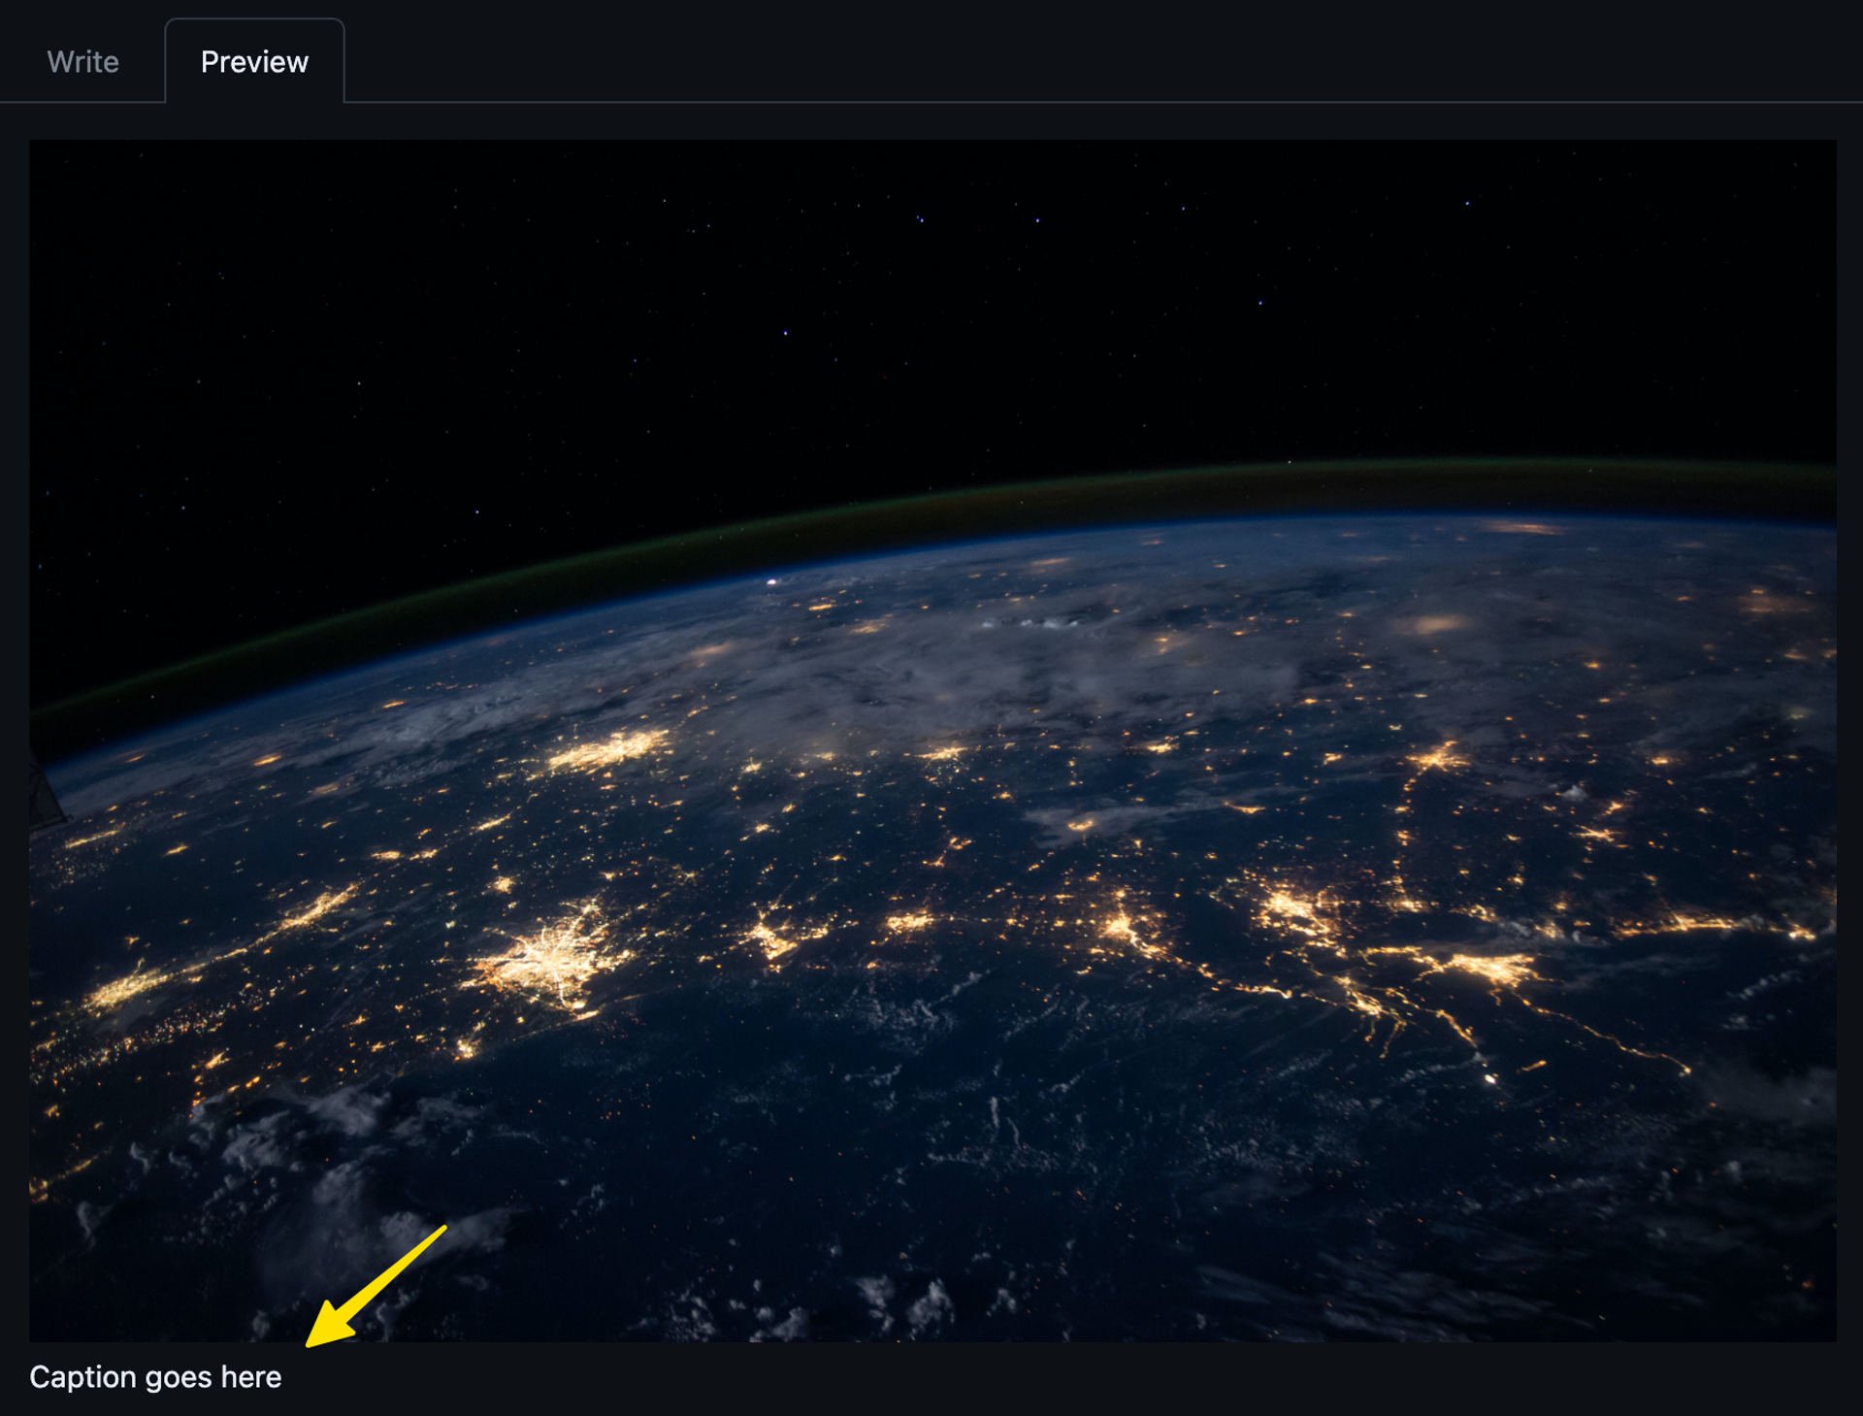Click the white bright spot on horizon
This screenshot has height=1416, width=1863.
pos(771,581)
